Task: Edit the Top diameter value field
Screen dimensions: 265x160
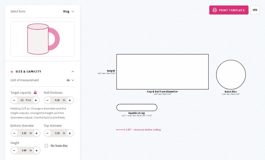Action: click(x=57, y=133)
